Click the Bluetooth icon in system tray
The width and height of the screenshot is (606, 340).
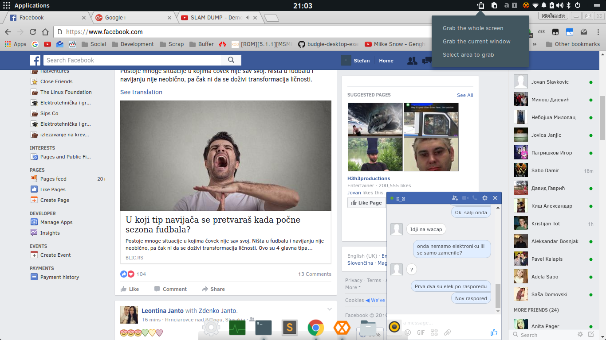click(x=568, y=6)
